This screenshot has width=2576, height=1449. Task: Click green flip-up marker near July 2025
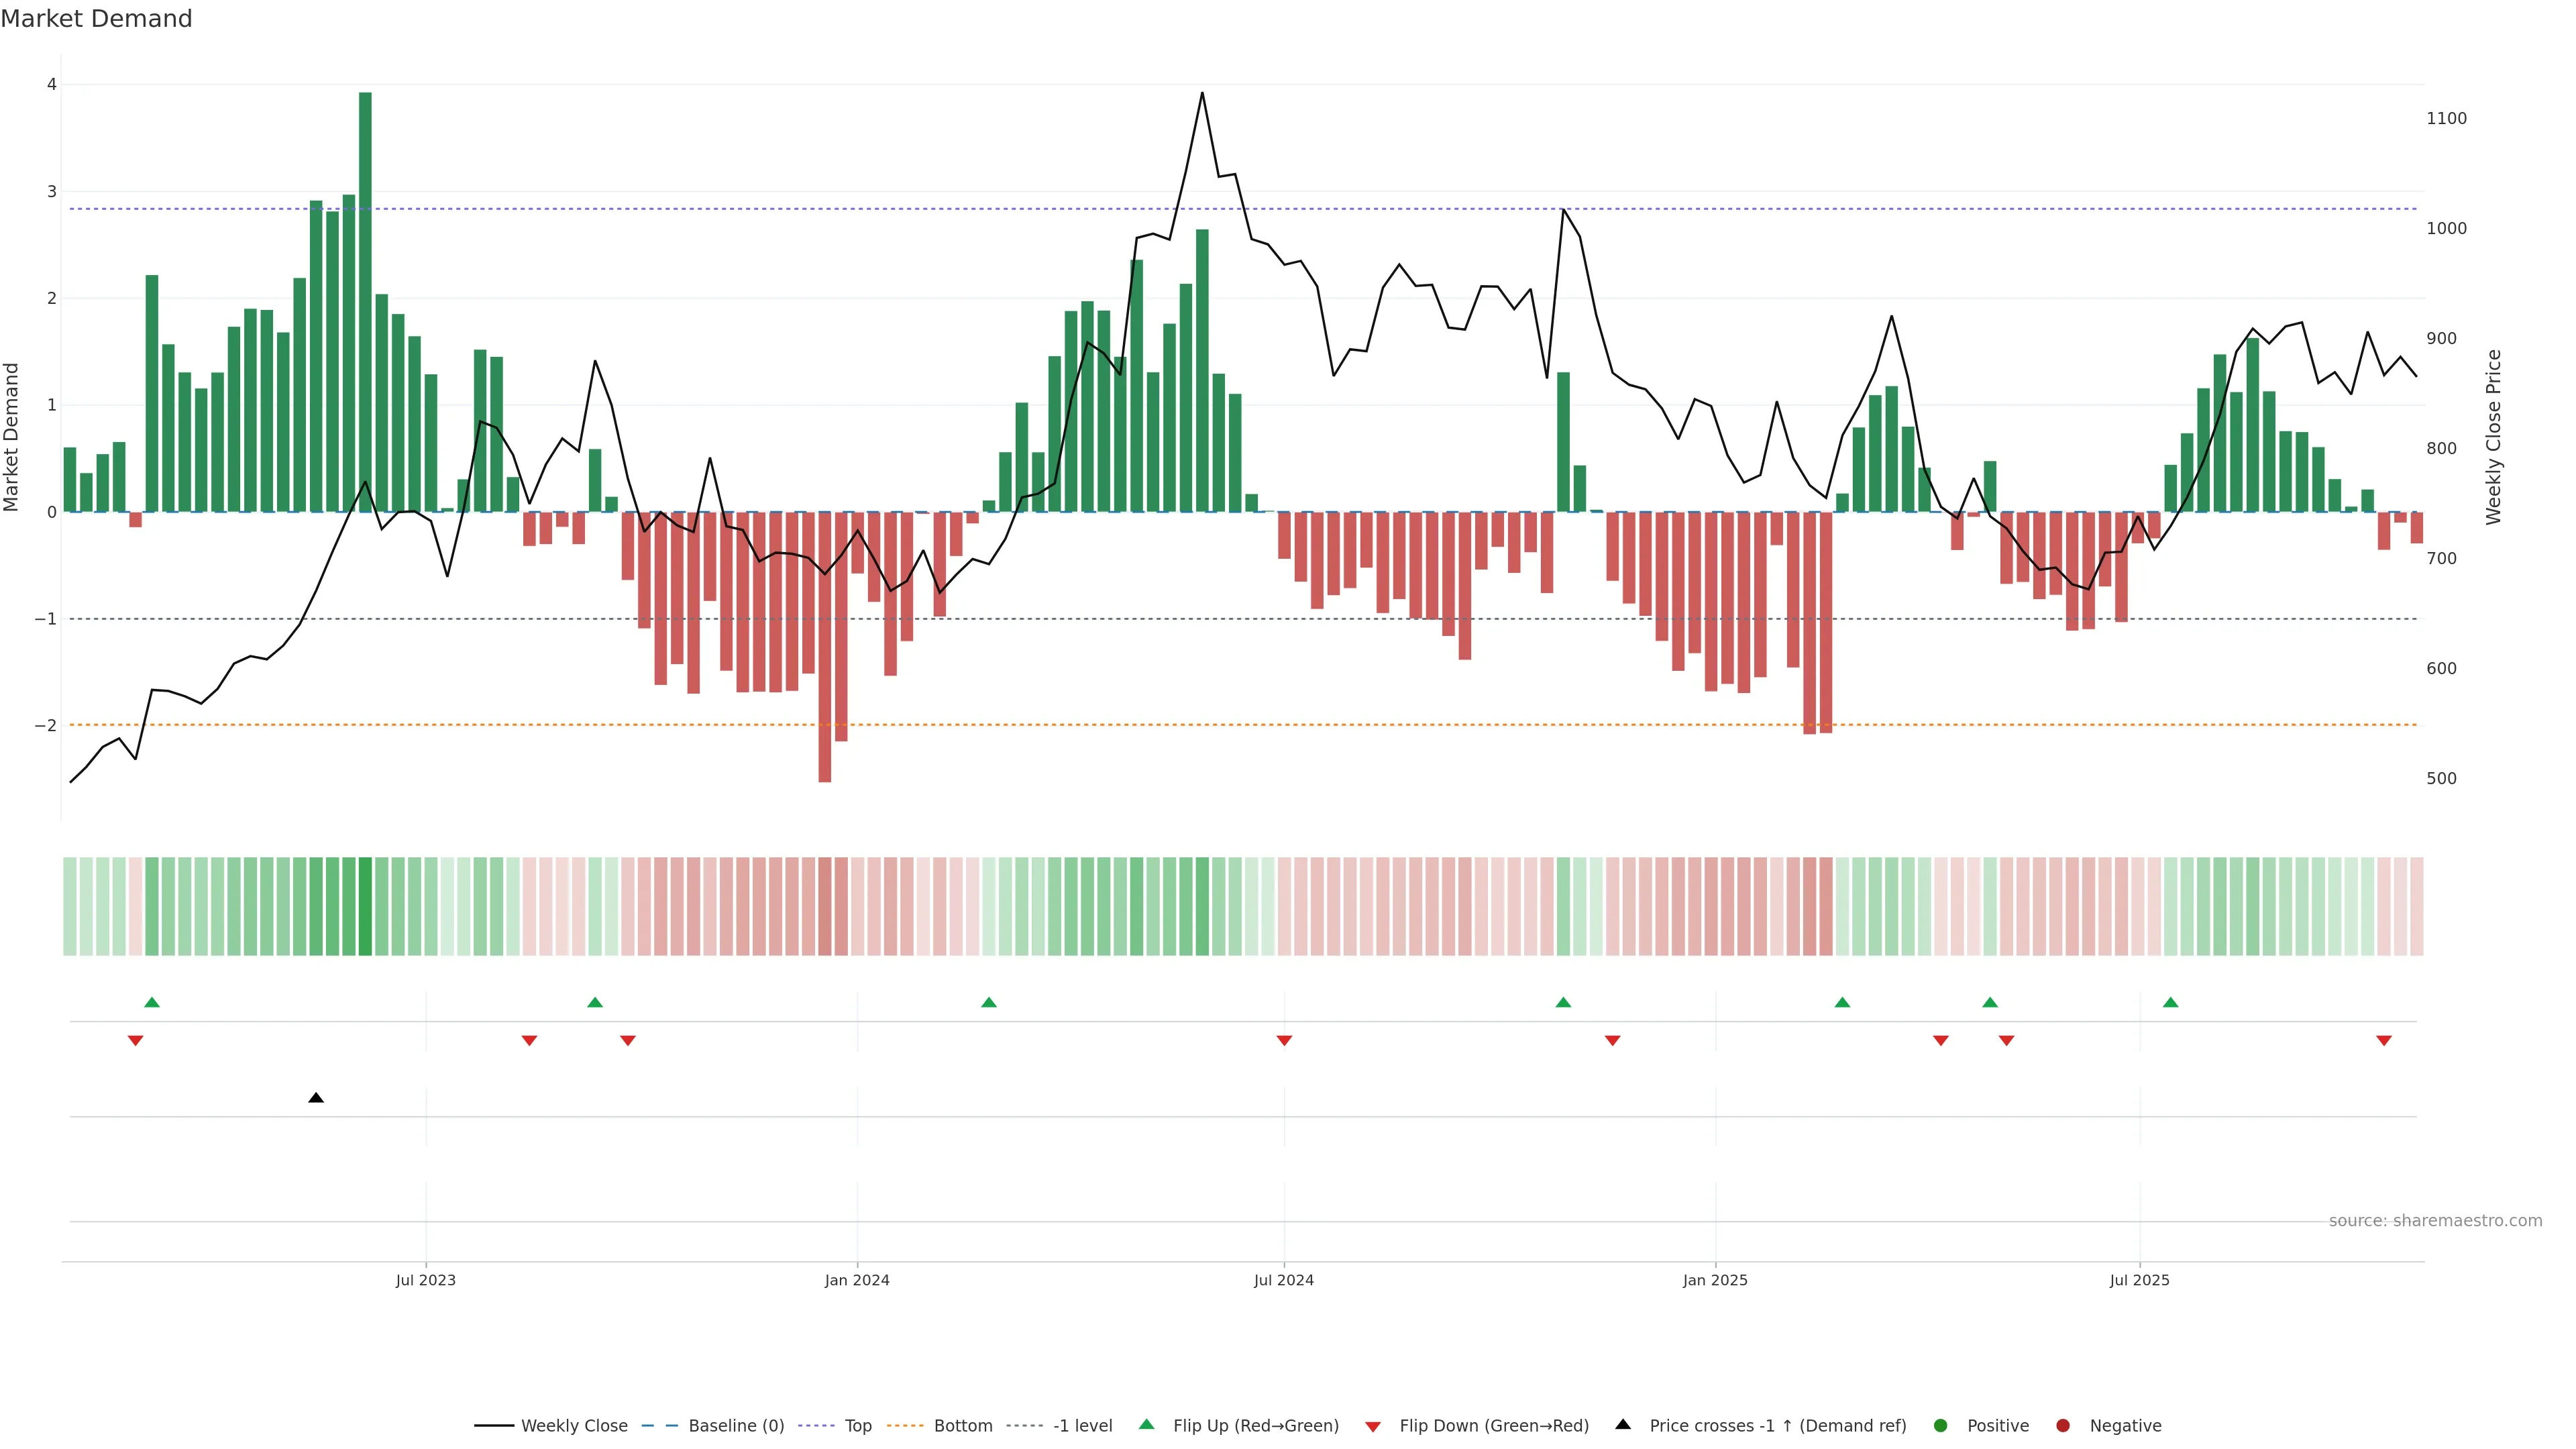[x=2170, y=1003]
